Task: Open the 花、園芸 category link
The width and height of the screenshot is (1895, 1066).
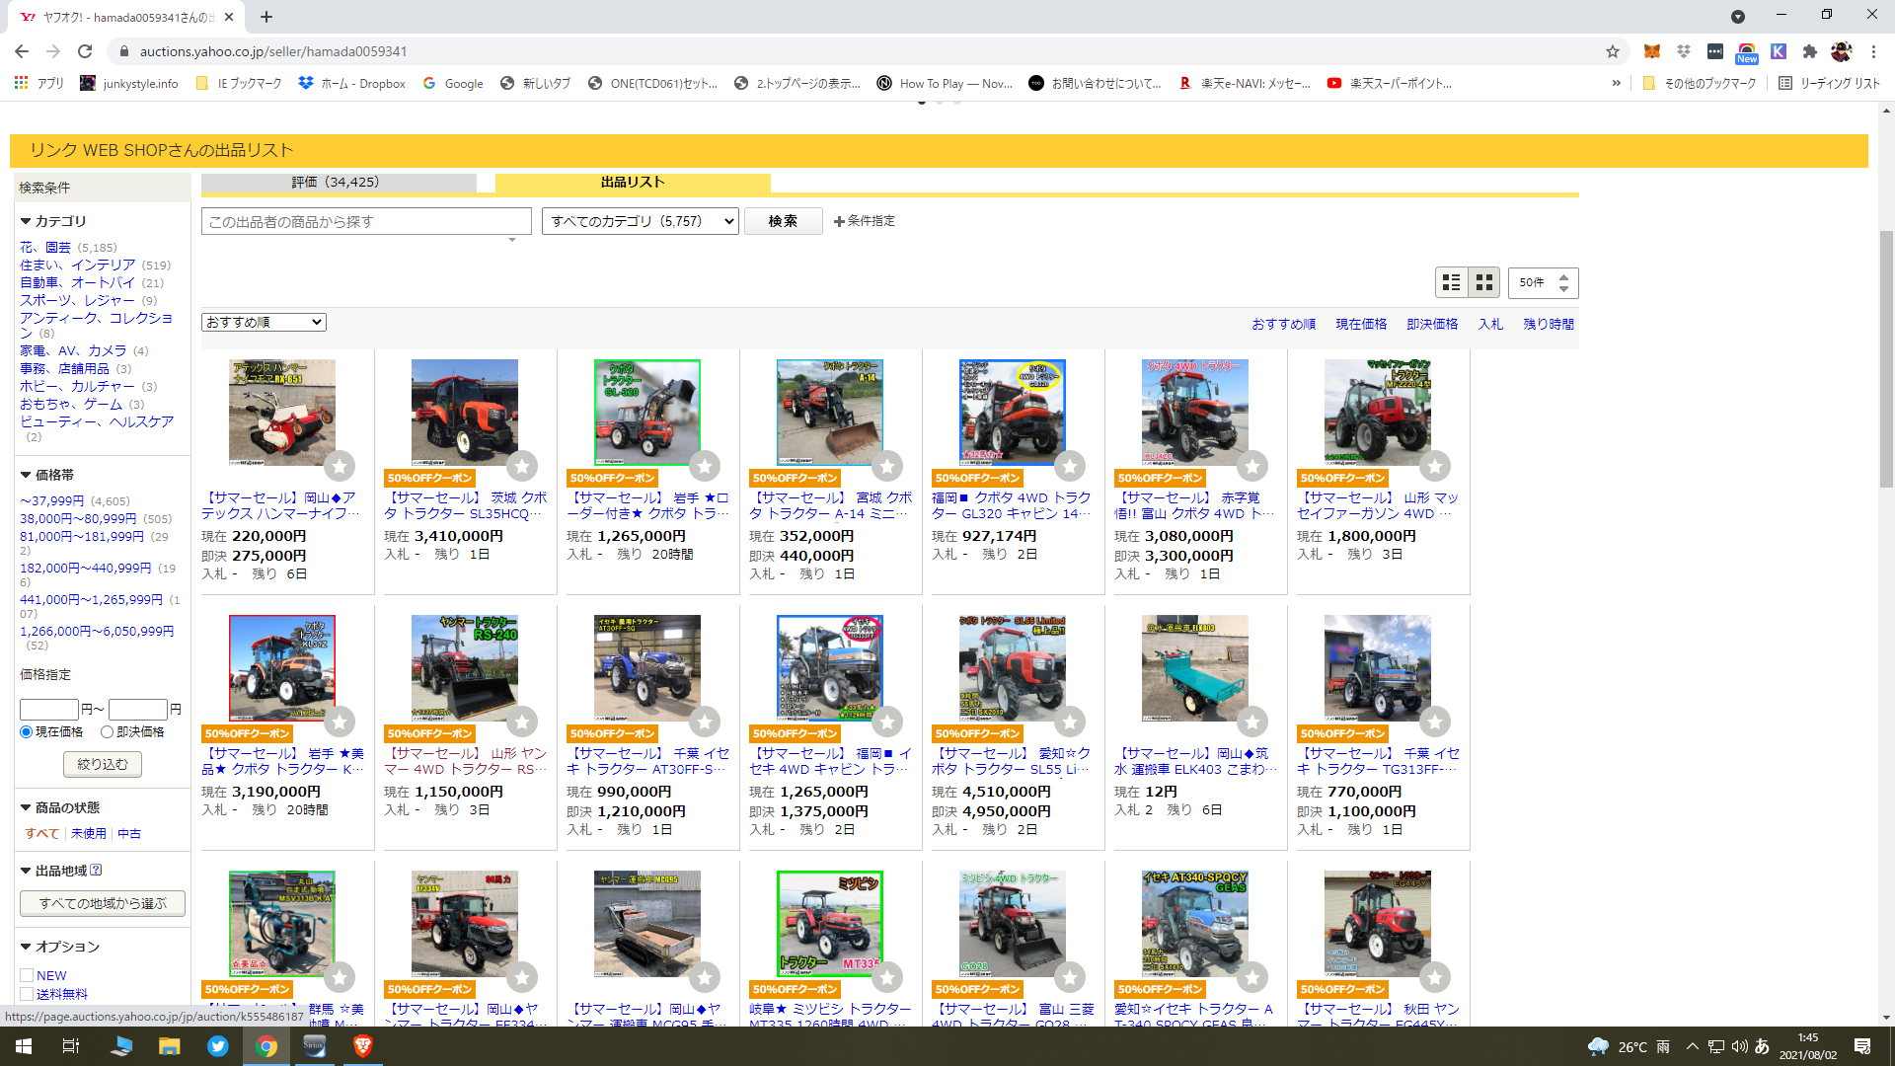Action: point(45,248)
